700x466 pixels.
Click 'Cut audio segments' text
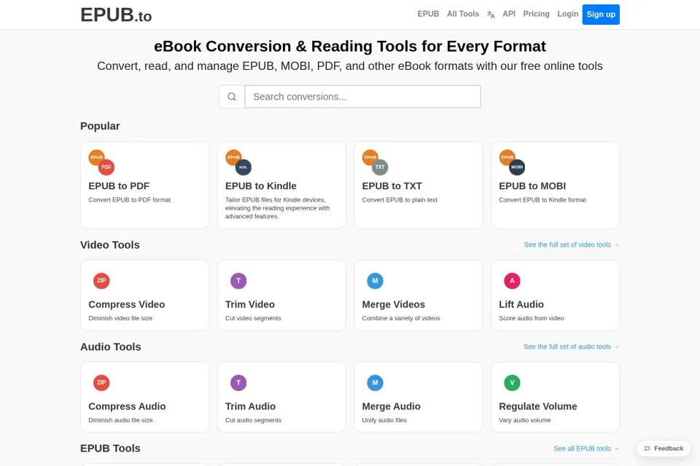253,420
